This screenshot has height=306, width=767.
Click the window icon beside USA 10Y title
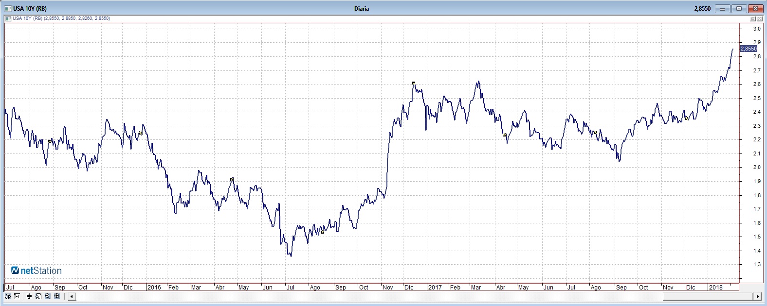click(9, 8)
